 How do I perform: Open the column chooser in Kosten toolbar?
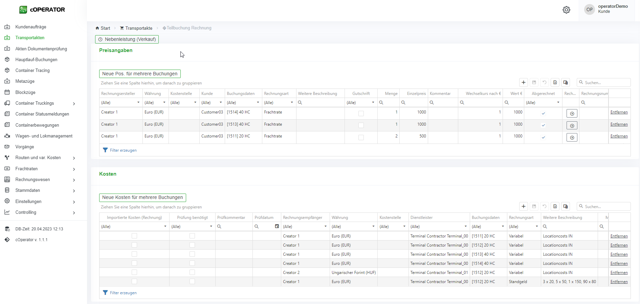tap(566, 206)
